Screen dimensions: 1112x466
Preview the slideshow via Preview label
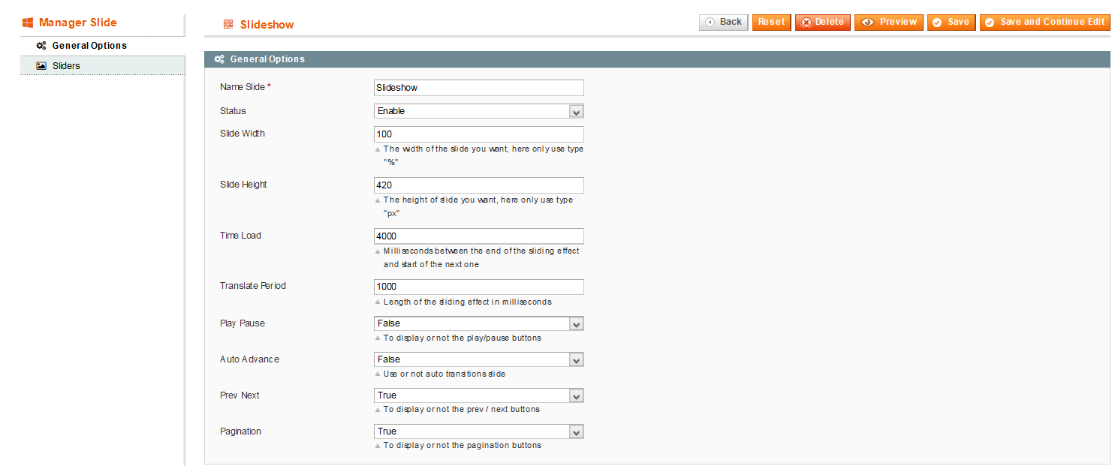[898, 22]
